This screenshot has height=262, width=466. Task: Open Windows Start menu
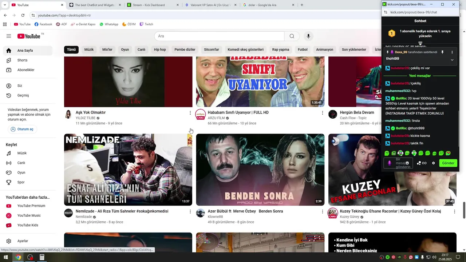tap(5, 257)
